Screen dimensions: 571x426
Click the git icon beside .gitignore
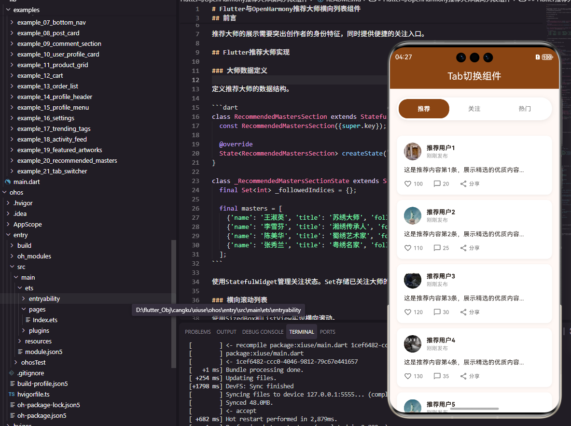[x=12, y=373]
